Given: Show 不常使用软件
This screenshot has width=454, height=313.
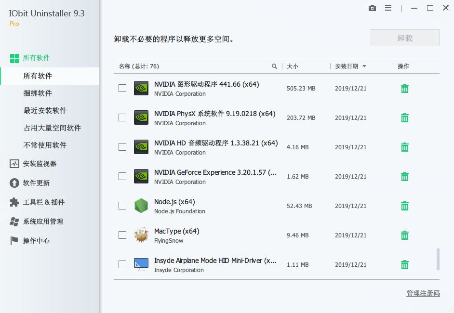Looking at the screenshot, I should pyautogui.click(x=45, y=145).
